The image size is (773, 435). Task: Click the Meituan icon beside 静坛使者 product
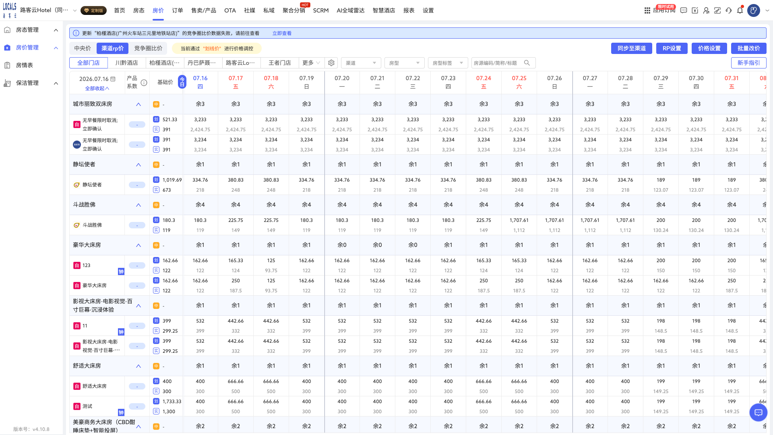tap(76, 185)
